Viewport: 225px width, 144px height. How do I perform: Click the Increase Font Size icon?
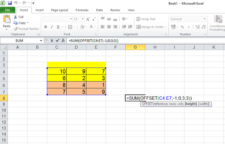88,19
